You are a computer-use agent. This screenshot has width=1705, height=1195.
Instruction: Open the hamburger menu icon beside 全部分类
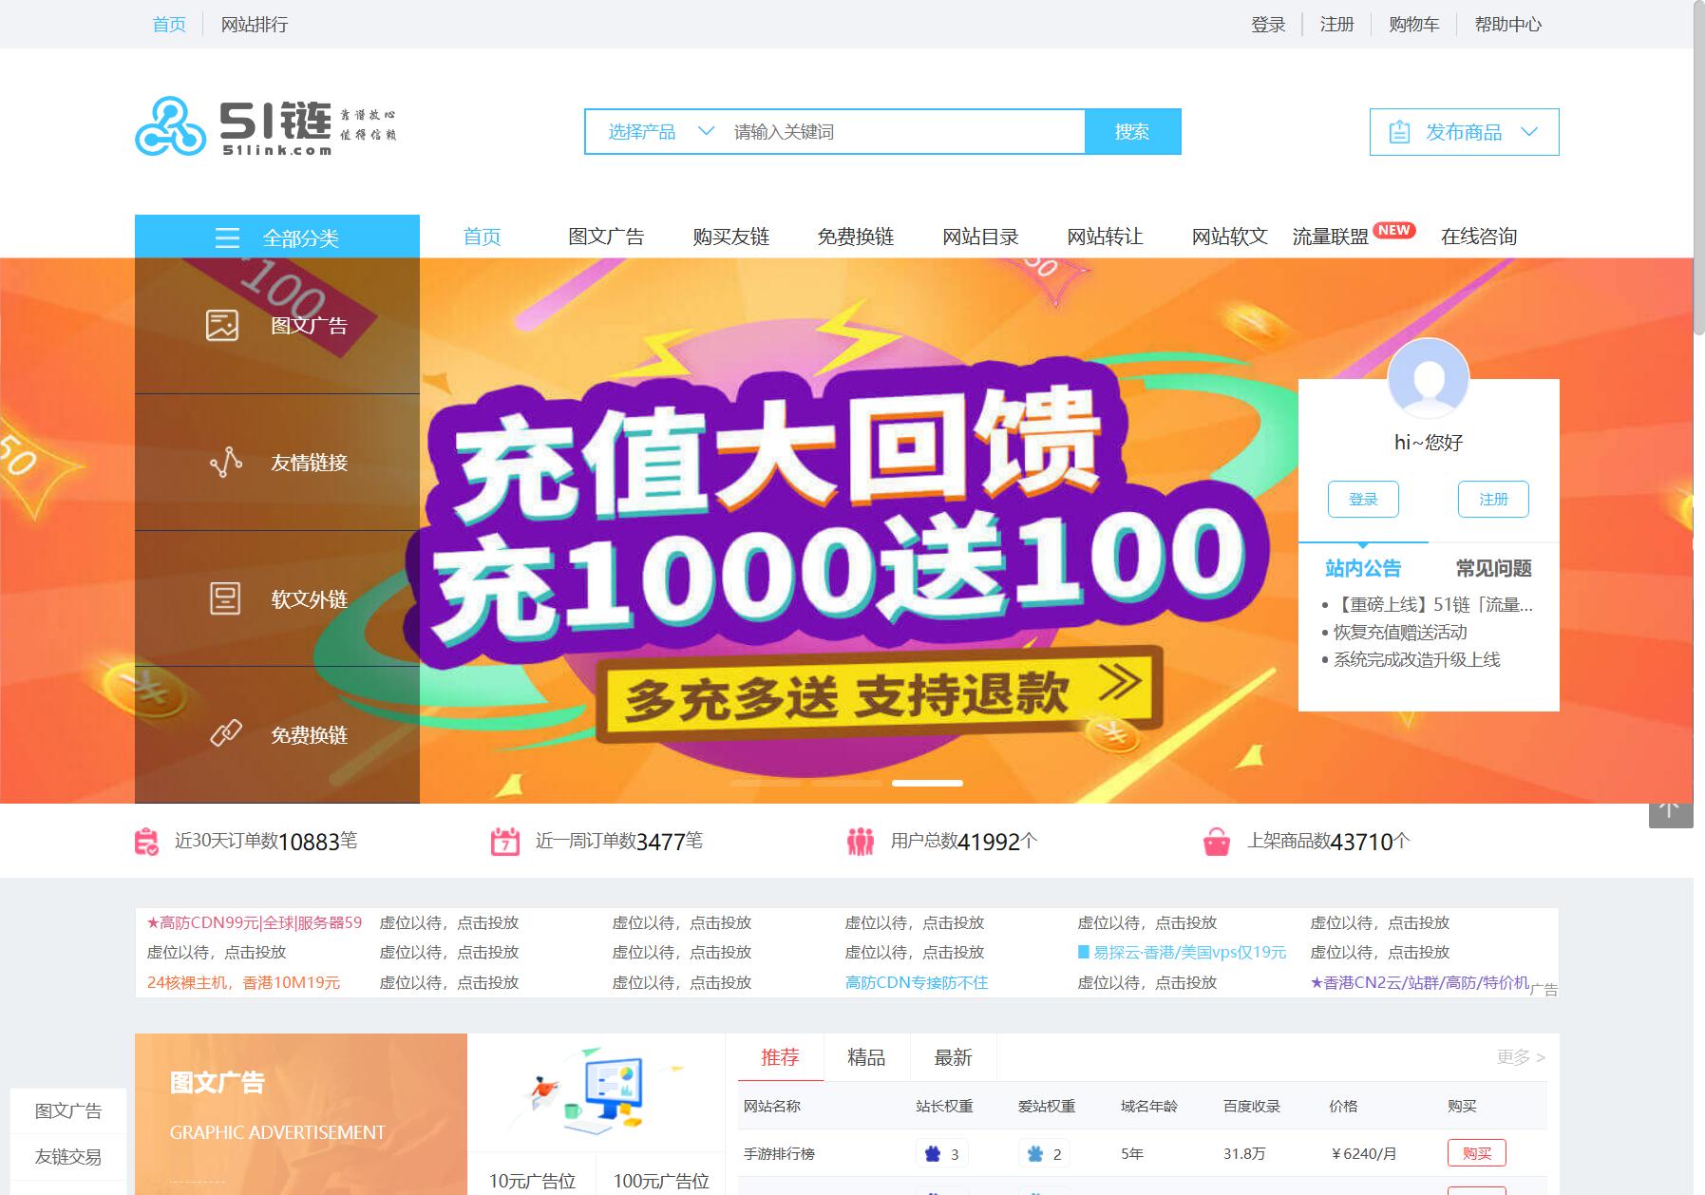227,237
